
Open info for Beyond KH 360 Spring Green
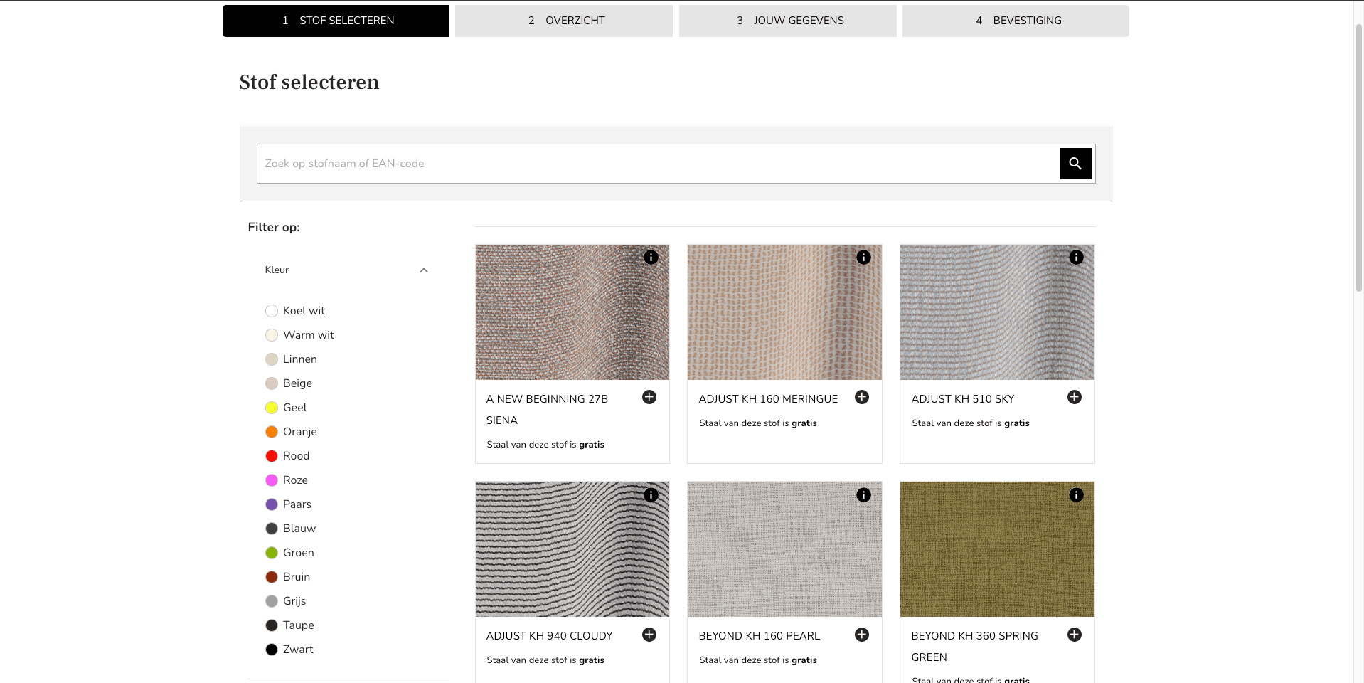pos(1076,495)
